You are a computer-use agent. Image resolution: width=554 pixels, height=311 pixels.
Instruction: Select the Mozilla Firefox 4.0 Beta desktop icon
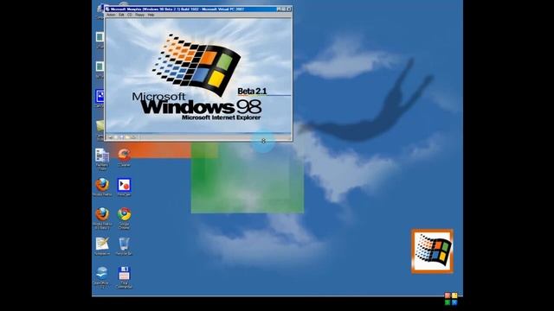coord(102,218)
